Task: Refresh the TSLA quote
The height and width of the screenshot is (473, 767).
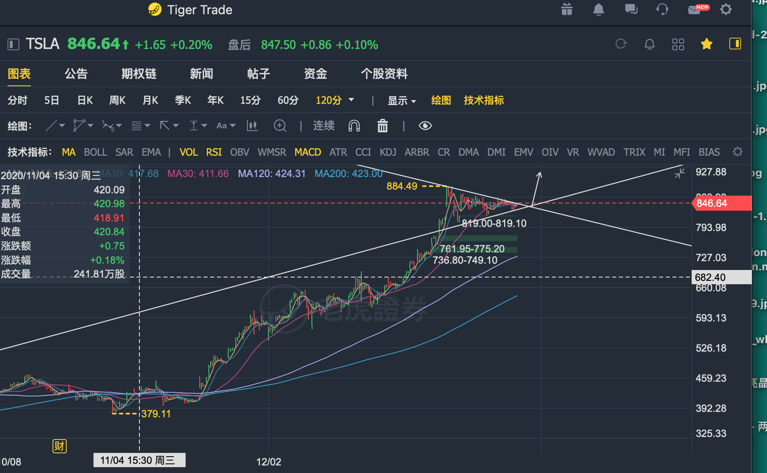Action: click(x=621, y=44)
